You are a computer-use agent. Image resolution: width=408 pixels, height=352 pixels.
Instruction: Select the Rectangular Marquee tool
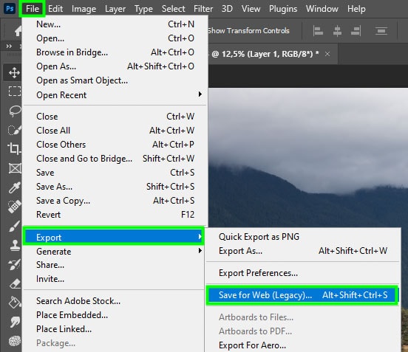coord(14,92)
